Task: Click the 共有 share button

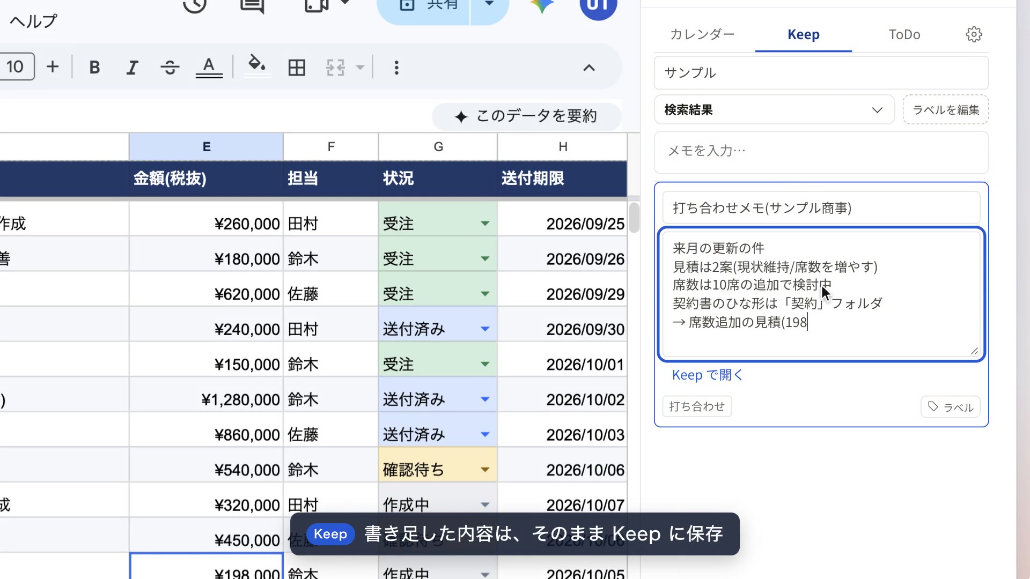Action: coord(424,8)
